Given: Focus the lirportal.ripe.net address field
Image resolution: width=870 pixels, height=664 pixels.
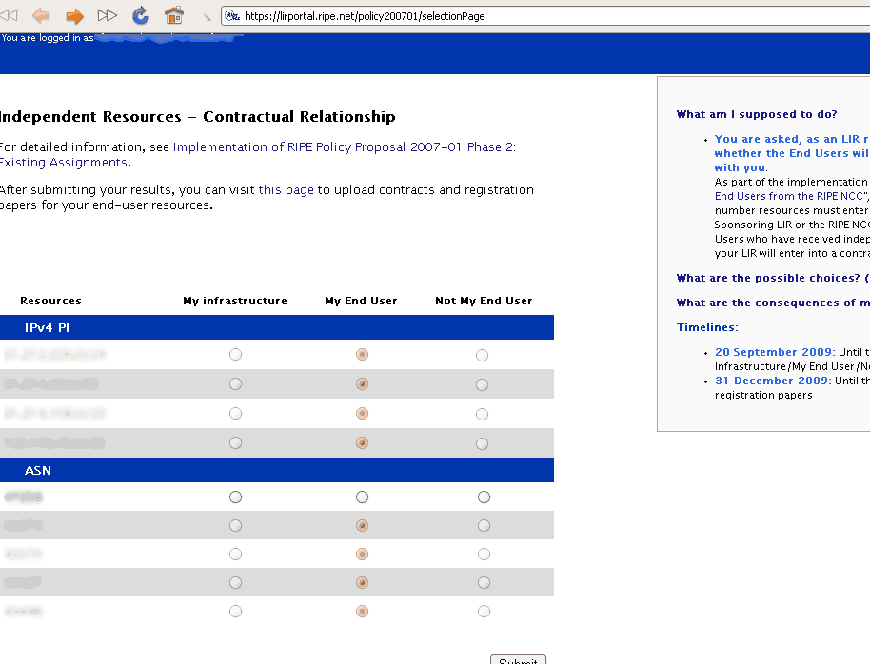Looking at the screenshot, I should pos(546,16).
